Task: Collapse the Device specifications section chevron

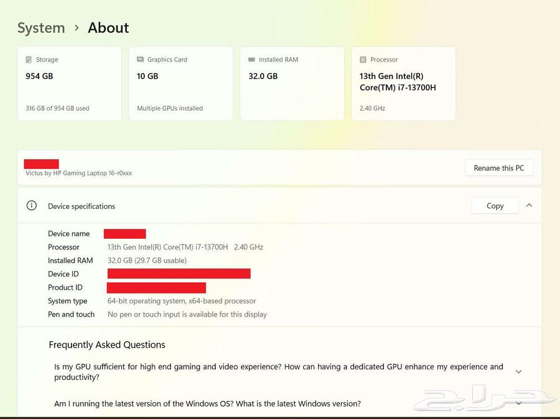Action: click(x=529, y=205)
